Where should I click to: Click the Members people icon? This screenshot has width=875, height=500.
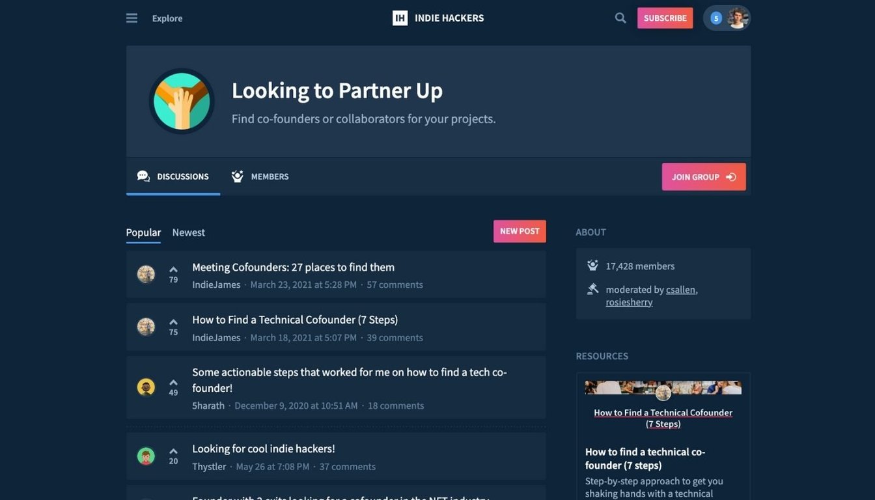[x=237, y=176]
